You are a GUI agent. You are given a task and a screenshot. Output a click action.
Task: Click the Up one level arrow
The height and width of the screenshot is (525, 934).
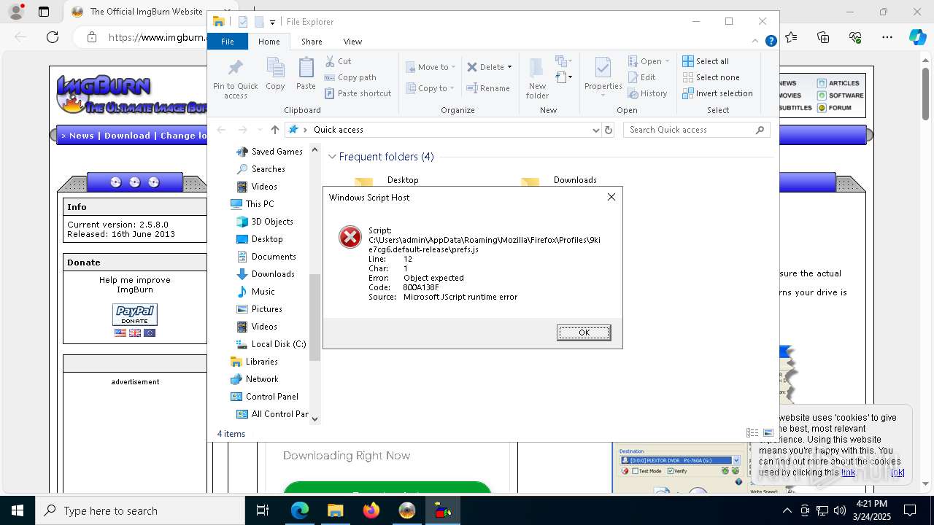point(274,130)
